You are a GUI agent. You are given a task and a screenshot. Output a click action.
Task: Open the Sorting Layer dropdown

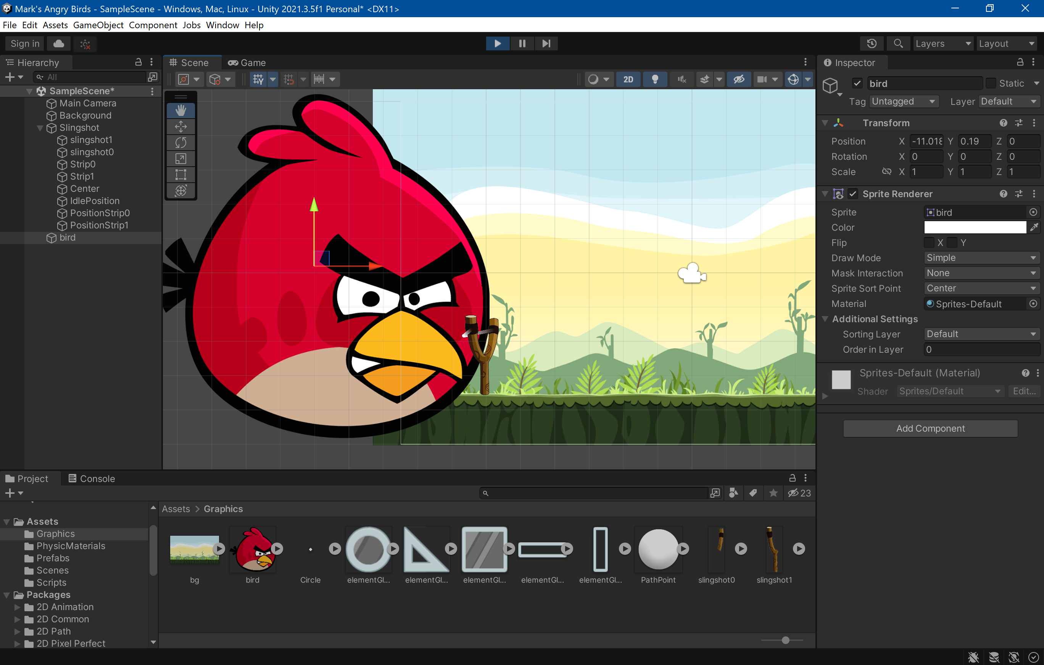point(981,334)
